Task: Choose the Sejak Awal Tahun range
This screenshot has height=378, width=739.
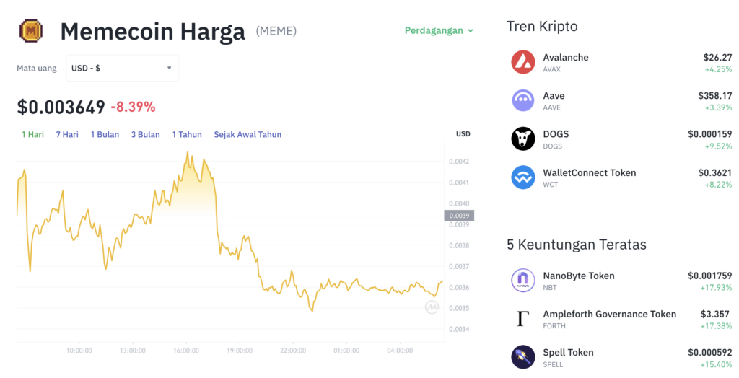Action: tap(248, 135)
